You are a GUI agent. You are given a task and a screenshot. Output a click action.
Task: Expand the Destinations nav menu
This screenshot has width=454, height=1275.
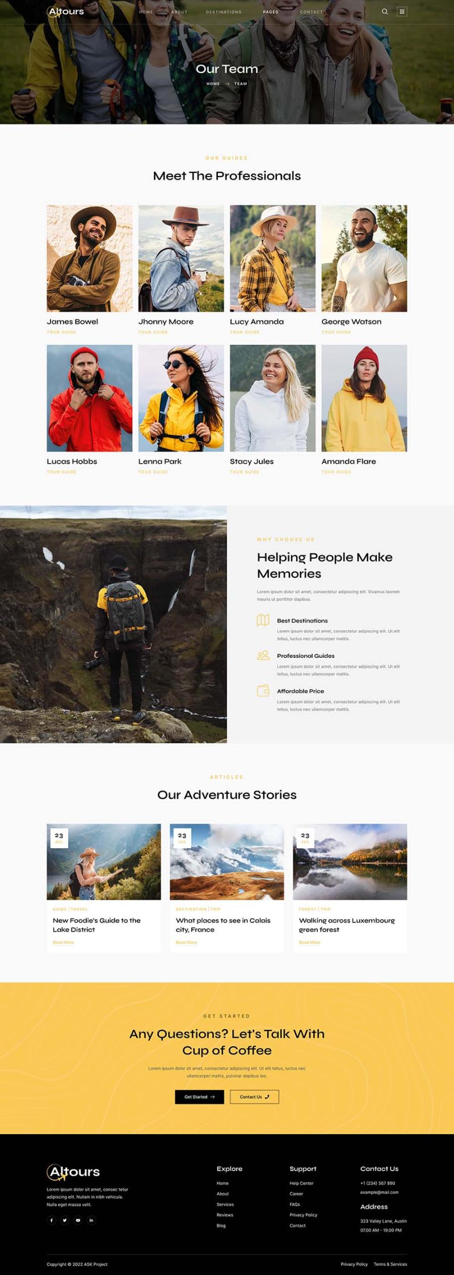pos(224,12)
